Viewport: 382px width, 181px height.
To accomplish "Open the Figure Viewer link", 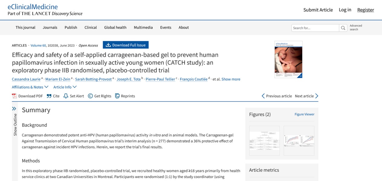I will (x=304, y=114).
